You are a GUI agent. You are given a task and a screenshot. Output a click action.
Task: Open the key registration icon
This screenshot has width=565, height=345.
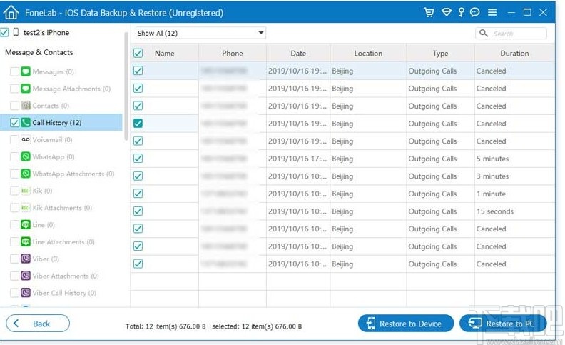[462, 12]
